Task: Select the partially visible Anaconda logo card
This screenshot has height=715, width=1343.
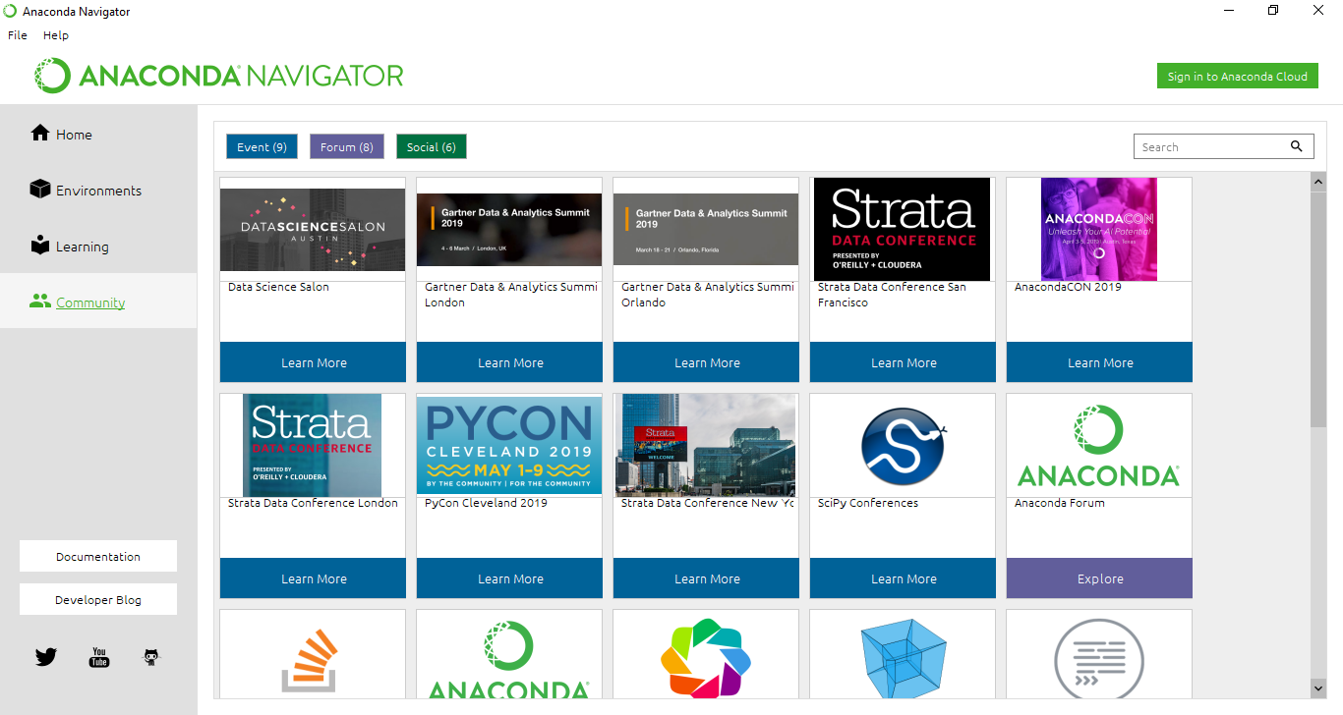Action: point(509,654)
